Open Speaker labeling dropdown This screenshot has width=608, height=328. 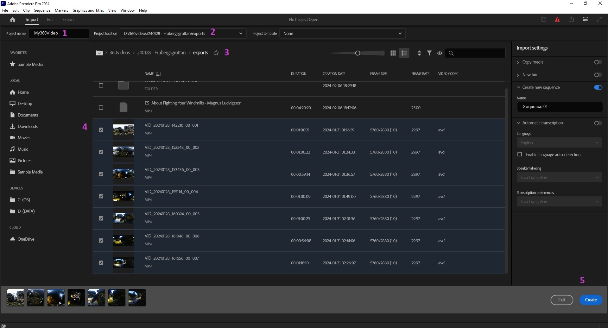(x=560, y=178)
